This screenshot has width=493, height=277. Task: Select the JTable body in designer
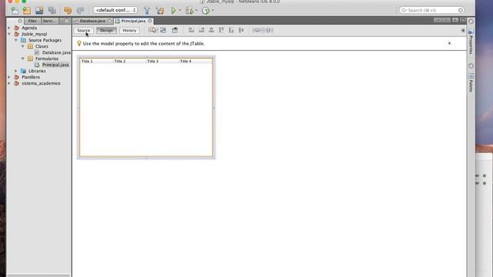tap(146, 109)
